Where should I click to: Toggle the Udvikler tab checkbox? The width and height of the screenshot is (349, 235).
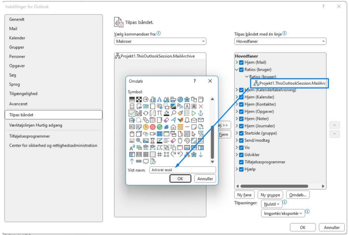(241, 155)
